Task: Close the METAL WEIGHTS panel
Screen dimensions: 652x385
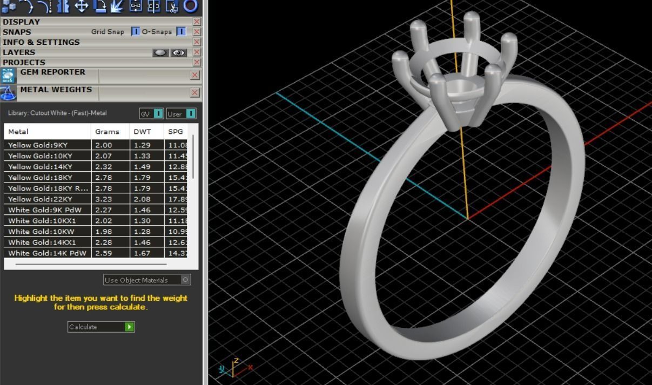Action: point(195,93)
